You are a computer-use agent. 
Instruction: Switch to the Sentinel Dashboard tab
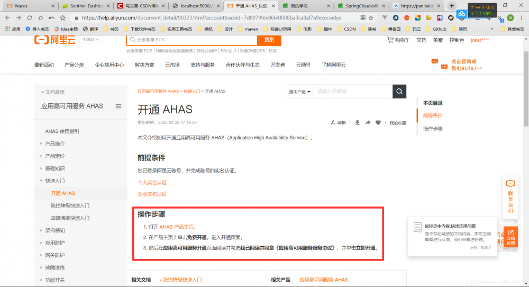[x=85, y=6]
